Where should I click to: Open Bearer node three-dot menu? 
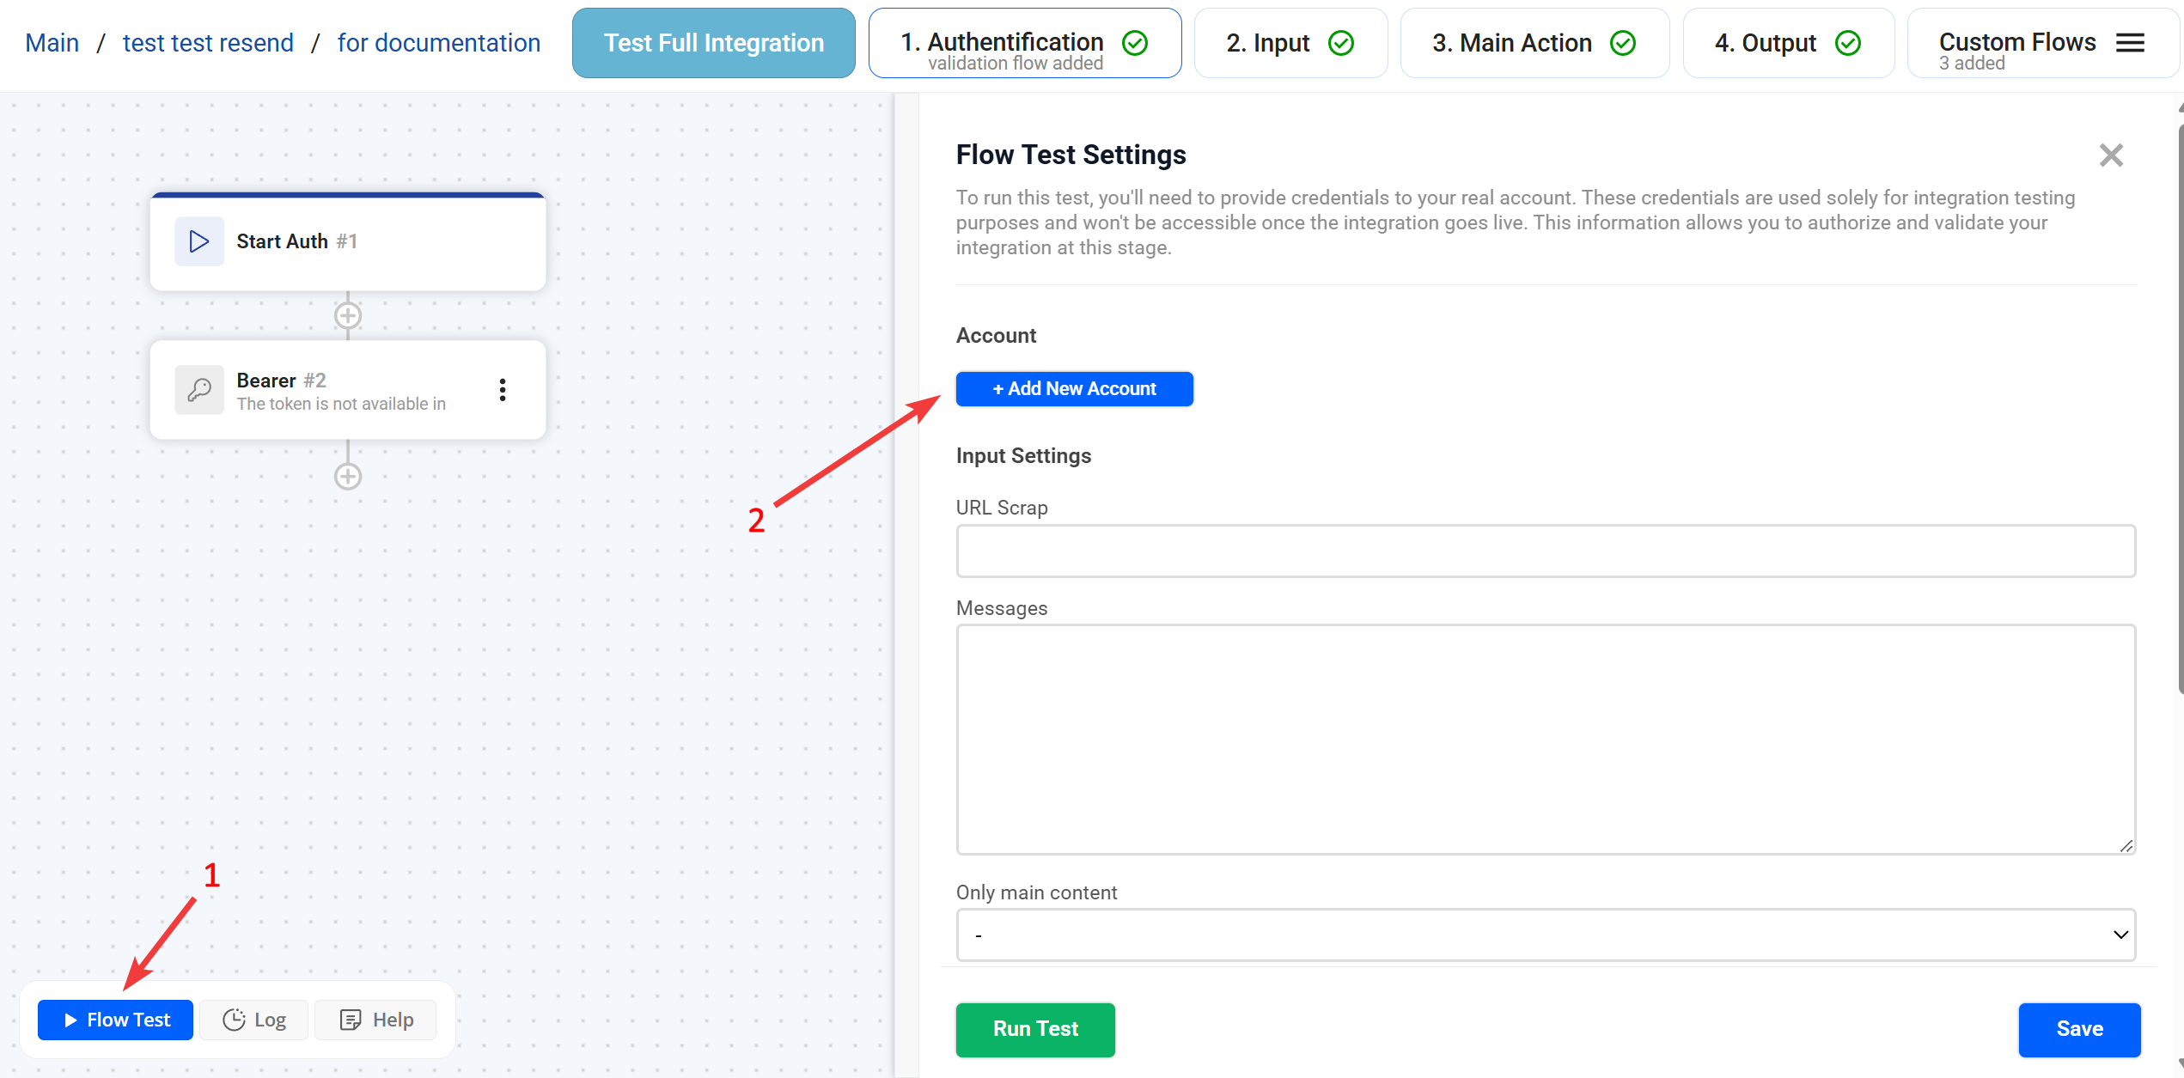point(503,390)
